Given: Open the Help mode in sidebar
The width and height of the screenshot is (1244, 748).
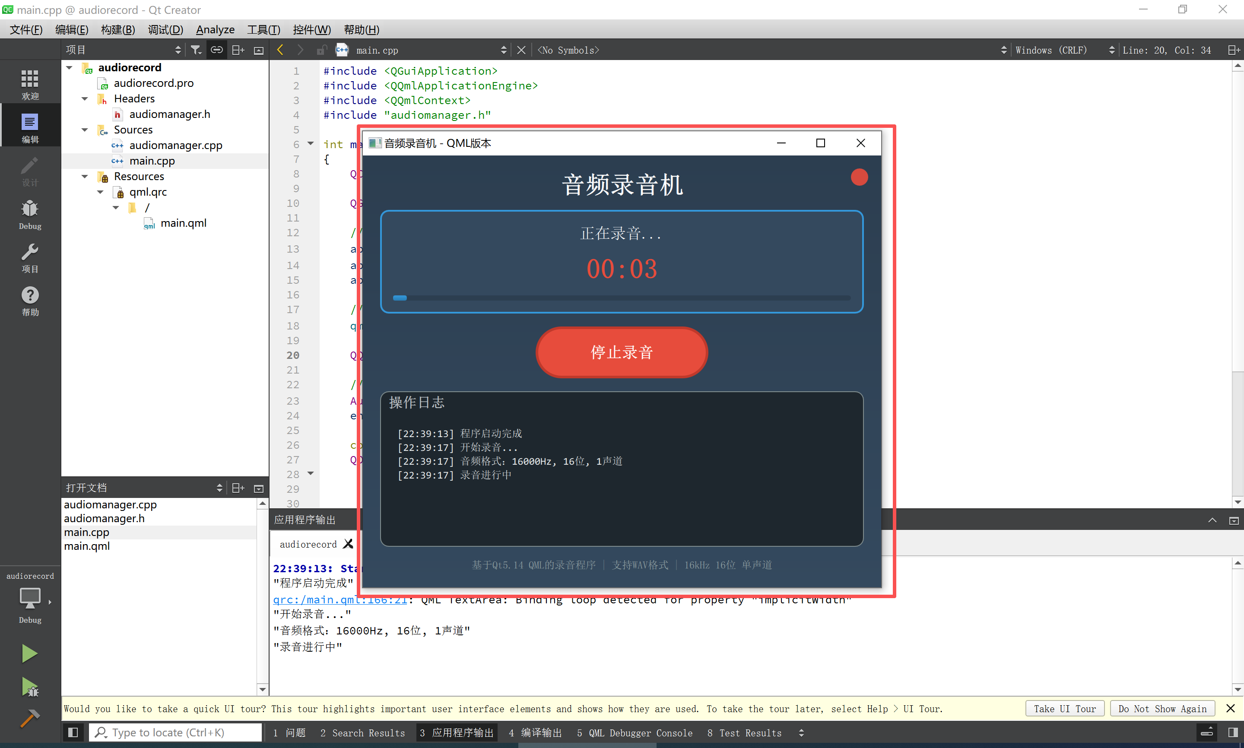Looking at the screenshot, I should tap(30, 301).
